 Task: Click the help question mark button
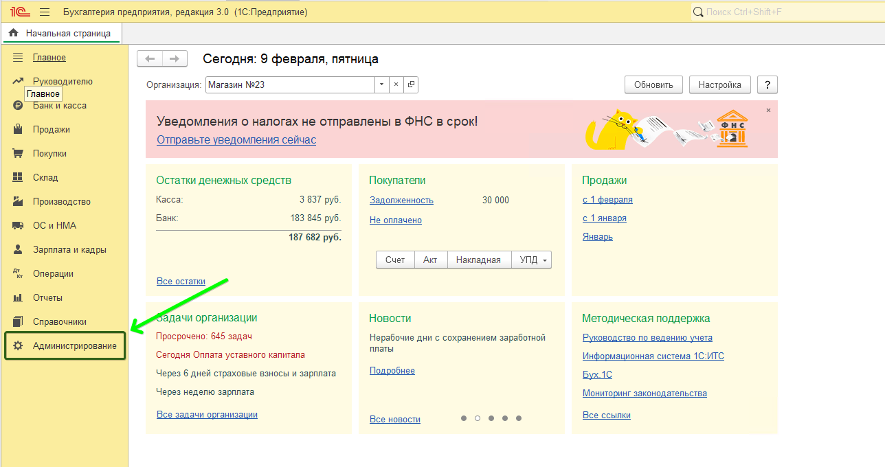pos(768,84)
